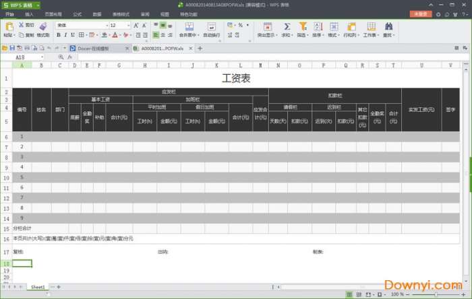Viewport: 472px width, 299px height.
Task: Click the Sort icon
Action: [x=318, y=26]
